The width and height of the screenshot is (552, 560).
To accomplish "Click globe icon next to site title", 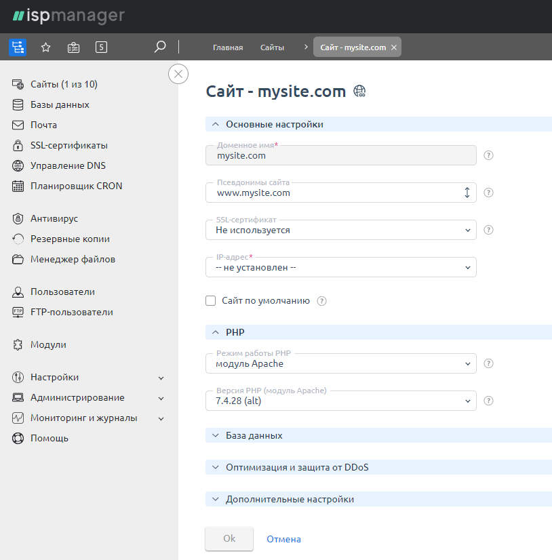I will pyautogui.click(x=359, y=92).
